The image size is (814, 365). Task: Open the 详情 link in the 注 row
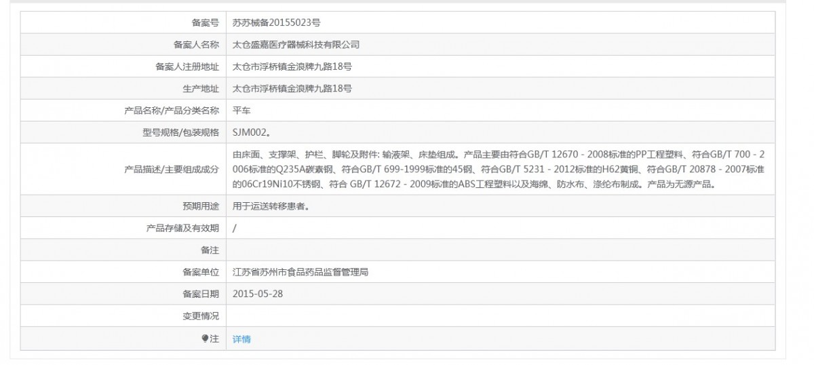click(x=241, y=339)
